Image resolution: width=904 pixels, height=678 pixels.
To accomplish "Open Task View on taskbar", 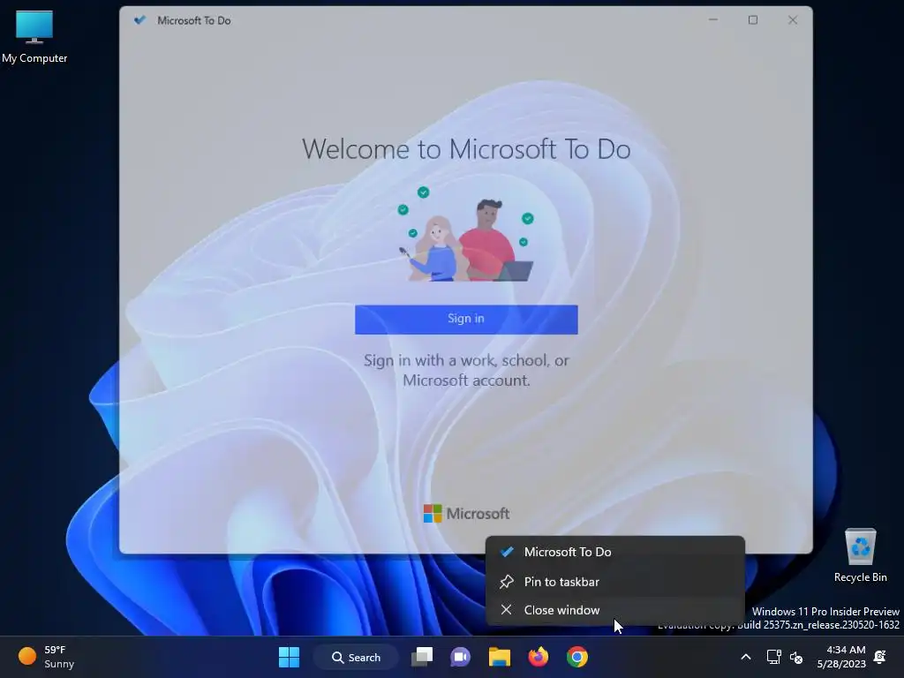I will point(422,657).
